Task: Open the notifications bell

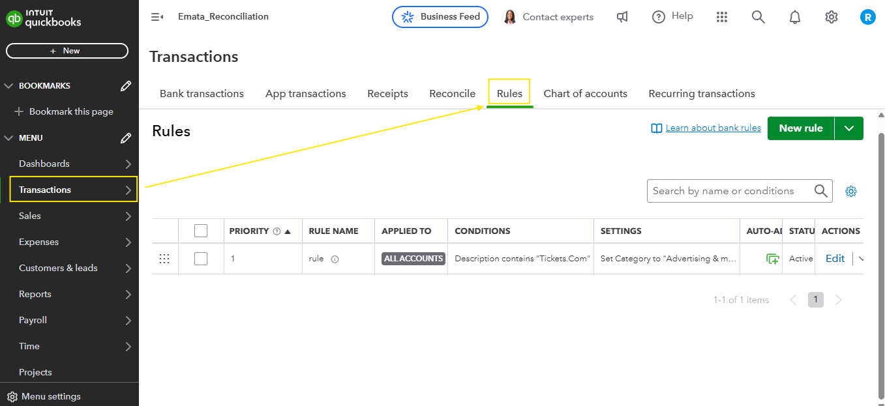Action: pos(794,17)
